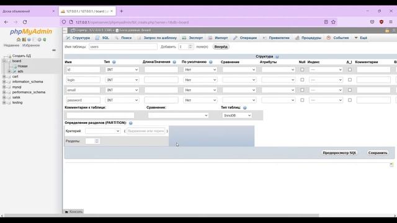This screenshot has width=397, height=223.
Task: Go back with the browser back arrow
Action: [6, 22]
